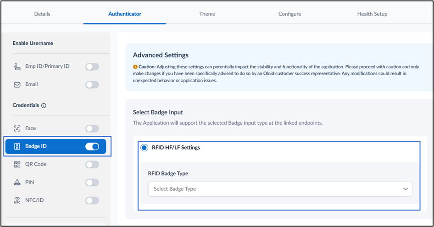Click the Face credential label
The image size is (434, 227).
point(30,128)
